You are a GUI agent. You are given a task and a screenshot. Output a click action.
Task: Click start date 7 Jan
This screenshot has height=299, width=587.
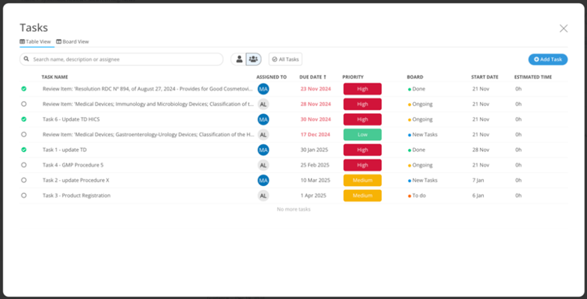[x=478, y=180]
